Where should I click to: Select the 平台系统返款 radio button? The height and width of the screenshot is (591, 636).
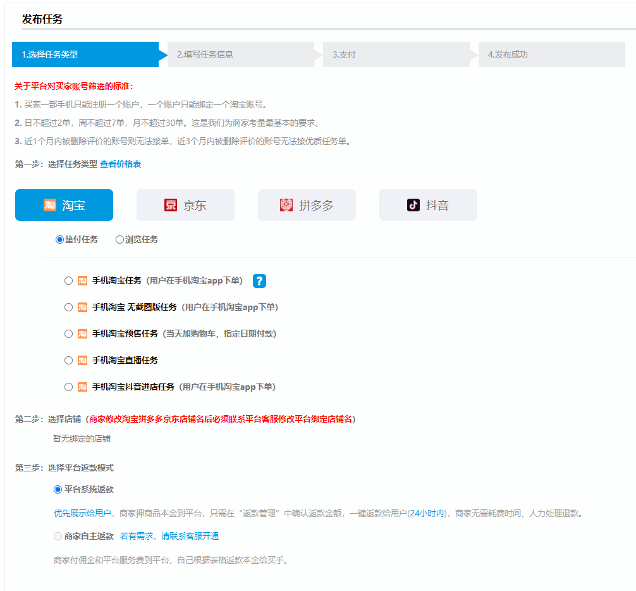tap(58, 490)
